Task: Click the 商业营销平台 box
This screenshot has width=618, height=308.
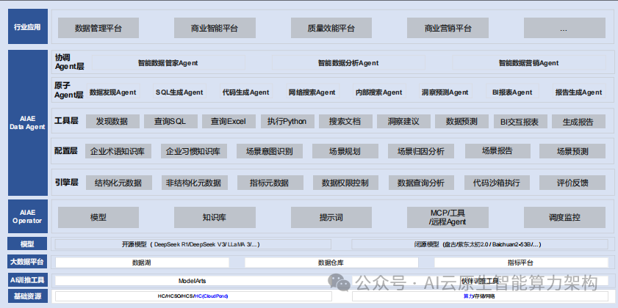Action: pos(448,29)
